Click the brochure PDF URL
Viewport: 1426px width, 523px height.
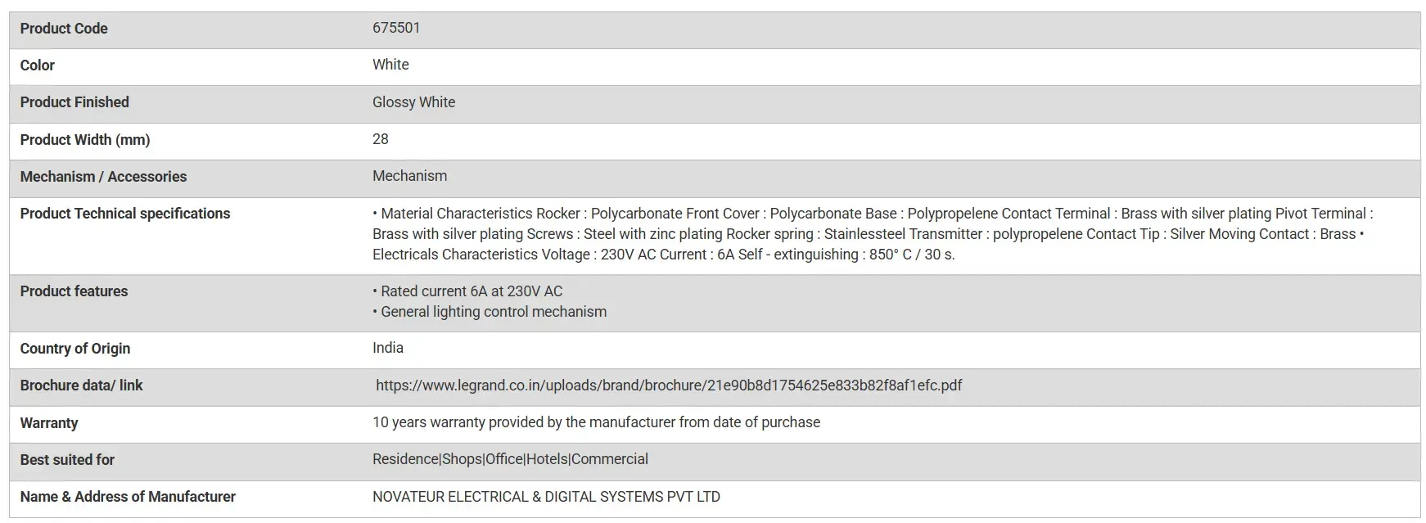(x=669, y=385)
